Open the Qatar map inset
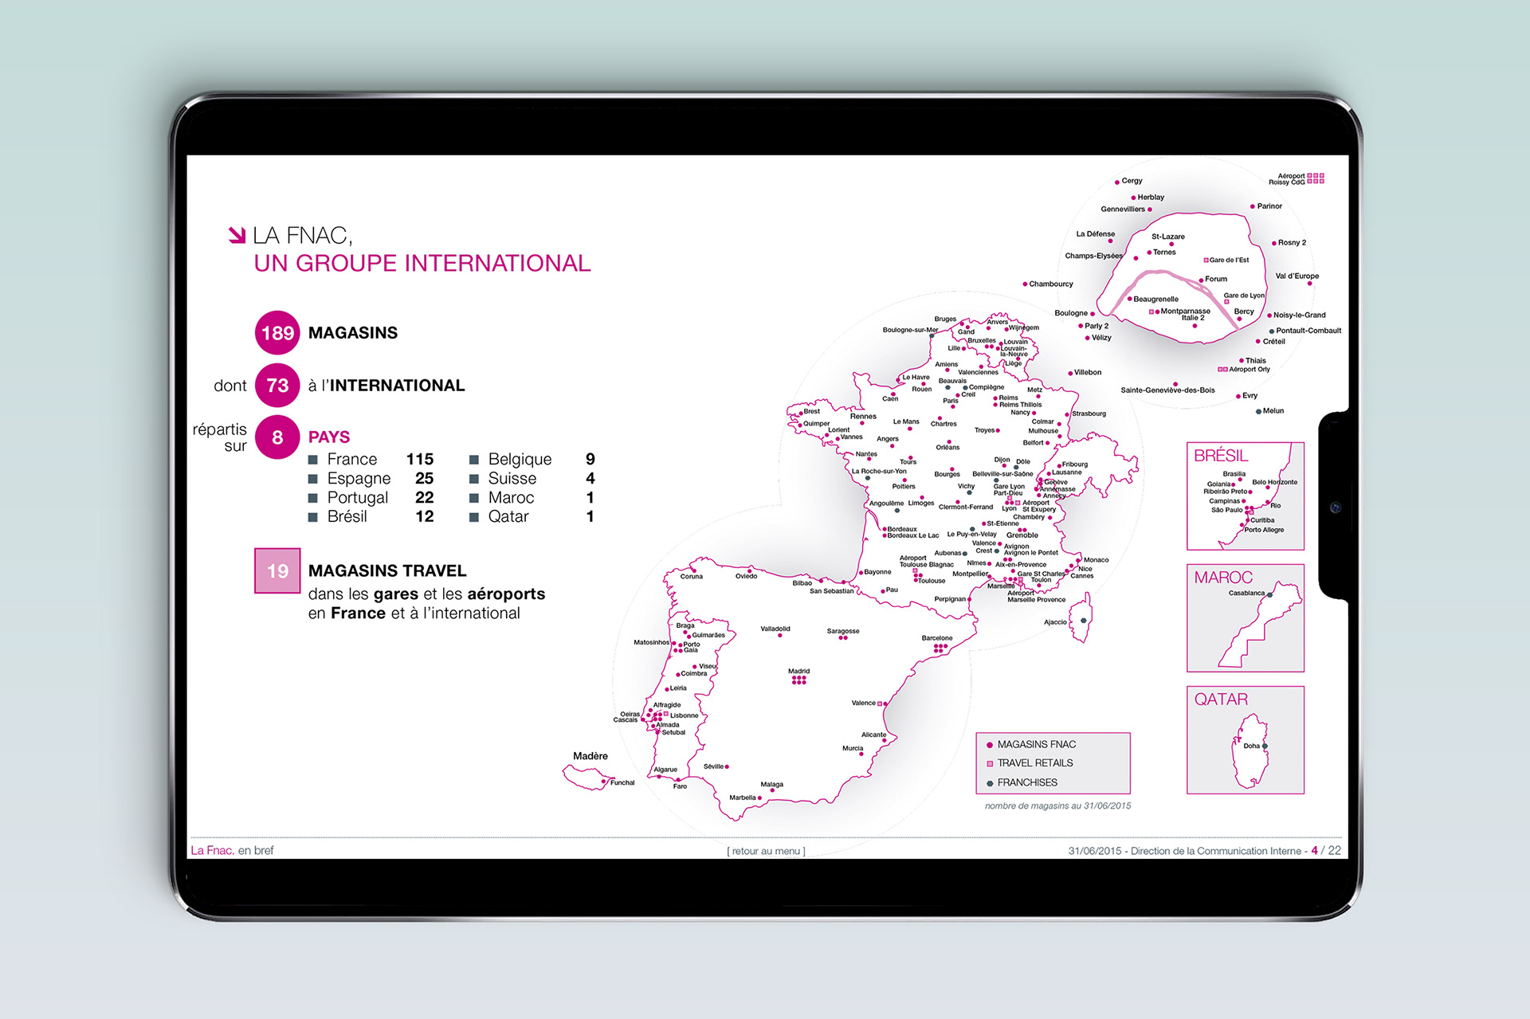Viewport: 1530px width, 1019px height. (x=1245, y=739)
